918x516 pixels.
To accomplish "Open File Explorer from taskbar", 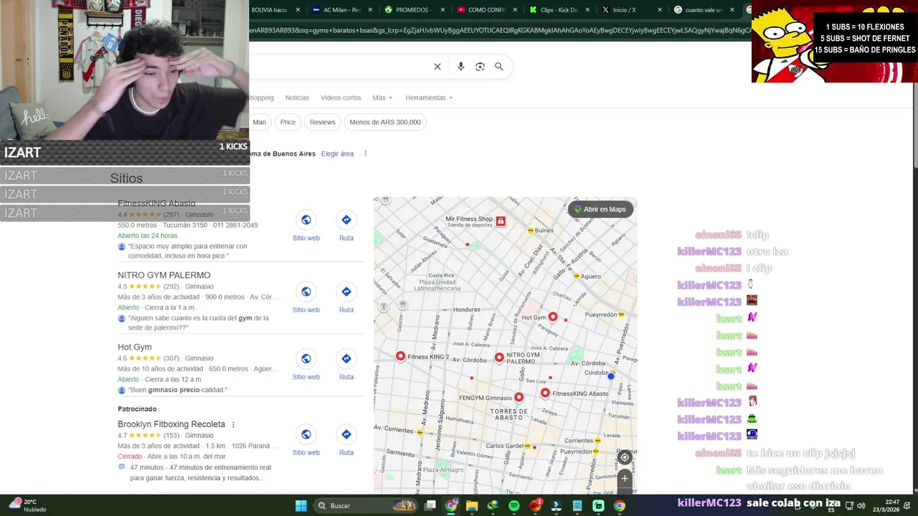I will pyautogui.click(x=472, y=506).
